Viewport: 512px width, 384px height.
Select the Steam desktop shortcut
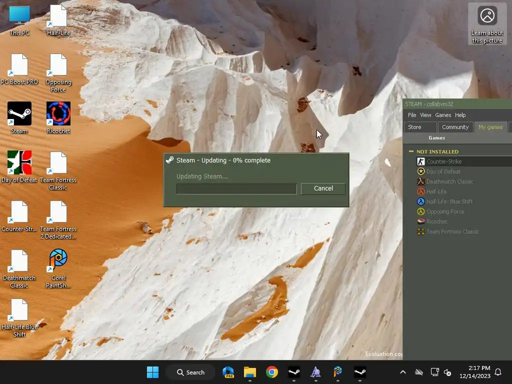tap(19, 118)
